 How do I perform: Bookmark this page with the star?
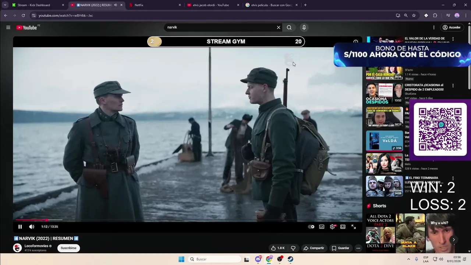[414, 15]
